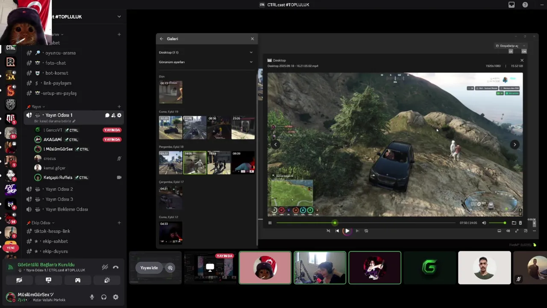Adjust the video player volume slider
547x308 pixels.
tap(497, 223)
